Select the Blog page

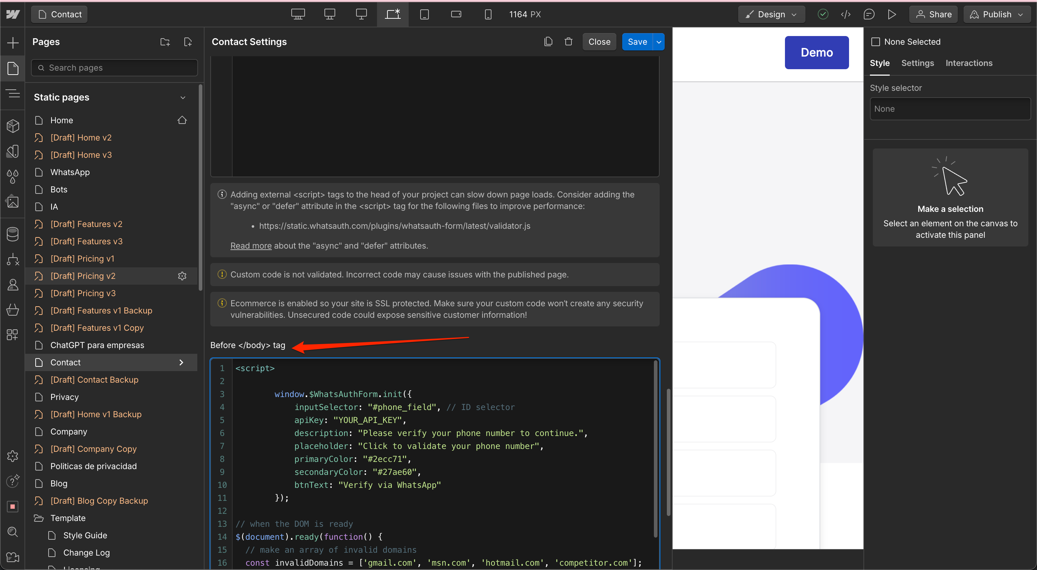pyautogui.click(x=111, y=484)
